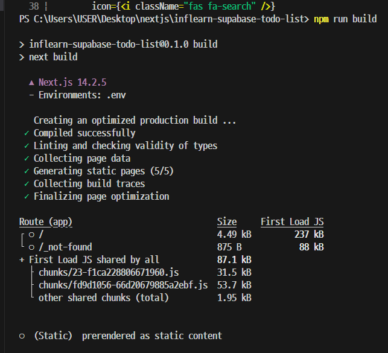
Task: Click 'Generating static pages (5/5)' line
Action: point(104,171)
